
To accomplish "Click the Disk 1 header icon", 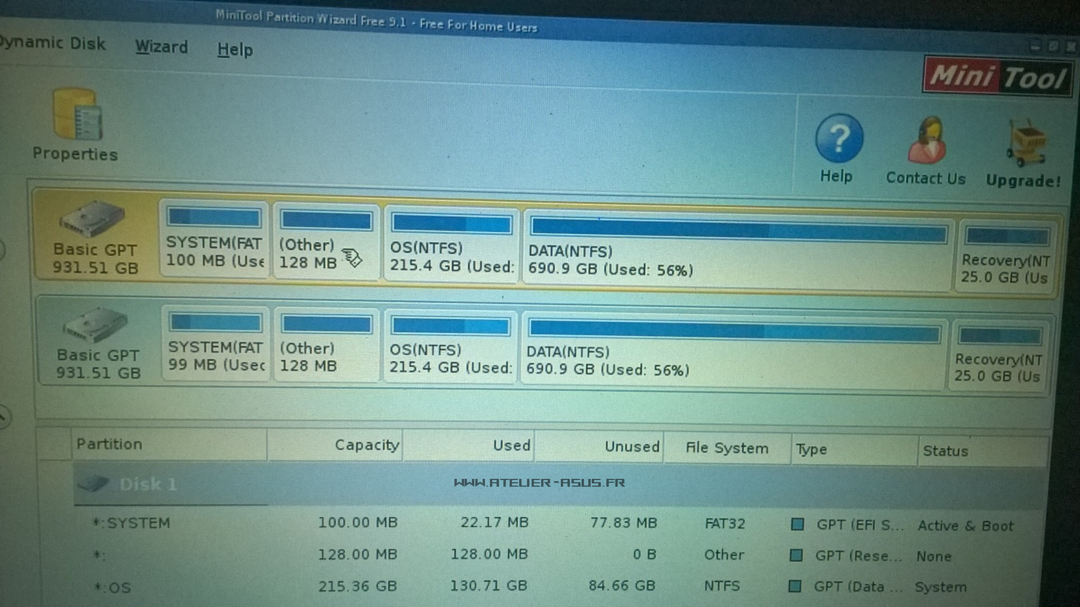I will click(x=93, y=484).
